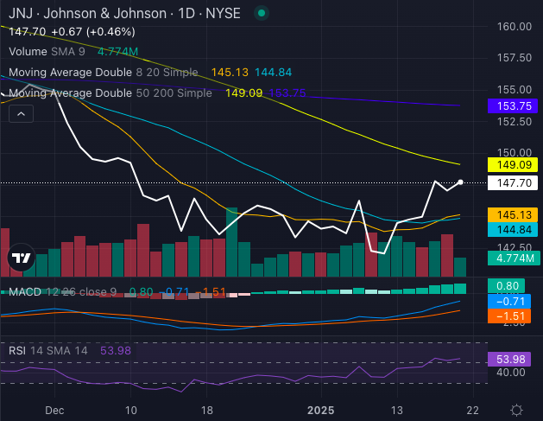543x421 pixels.
Task: Click the 2025 label on time axis
Action: pos(321,409)
